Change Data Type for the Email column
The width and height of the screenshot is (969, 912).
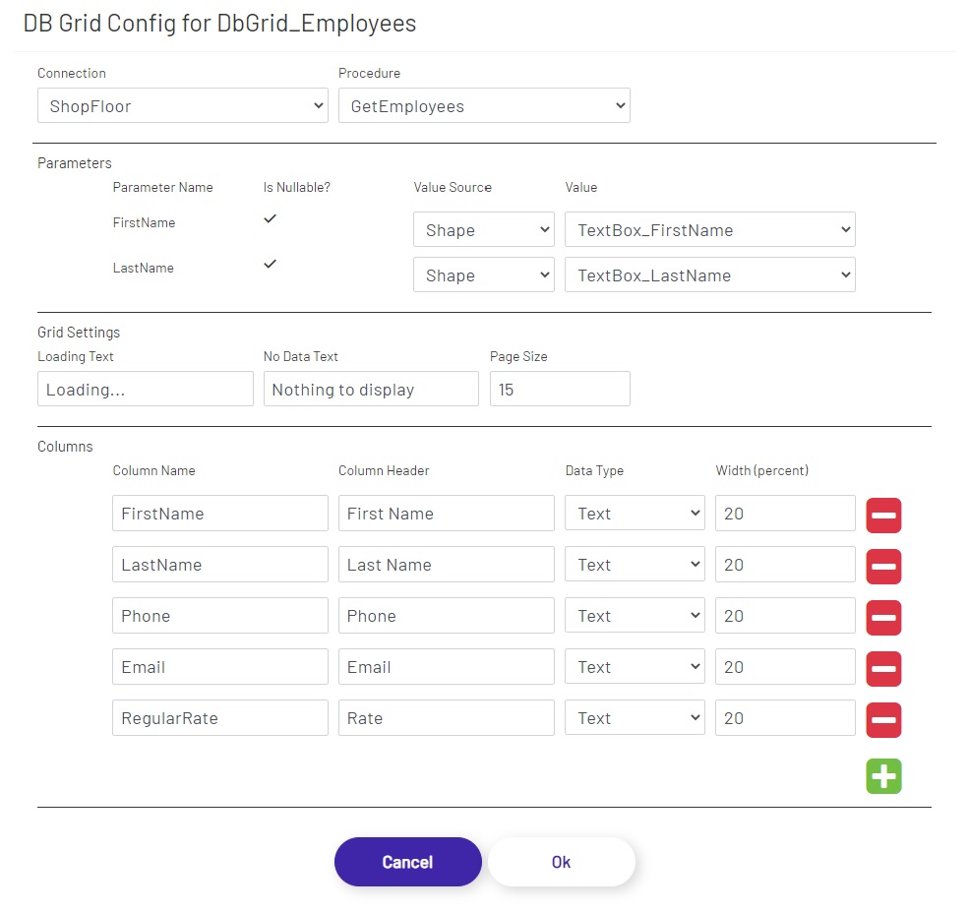[x=634, y=666]
